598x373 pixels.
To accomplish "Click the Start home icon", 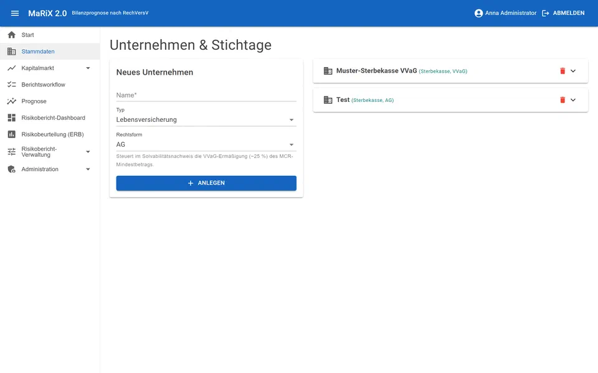I will click(x=12, y=35).
